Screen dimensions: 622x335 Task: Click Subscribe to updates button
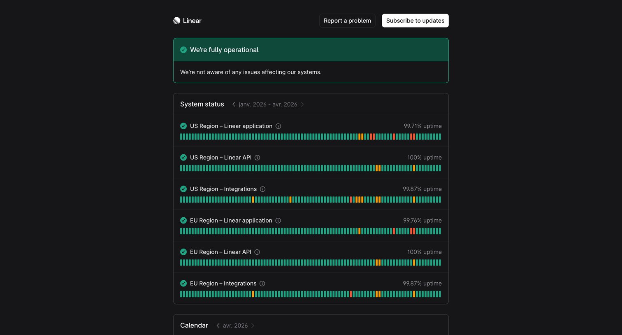click(x=415, y=21)
